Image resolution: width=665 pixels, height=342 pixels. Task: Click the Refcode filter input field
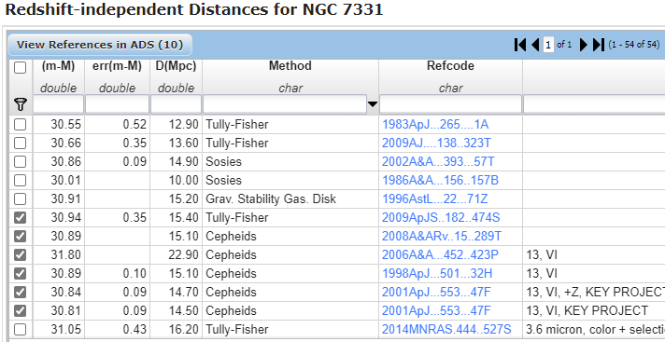[x=450, y=104]
